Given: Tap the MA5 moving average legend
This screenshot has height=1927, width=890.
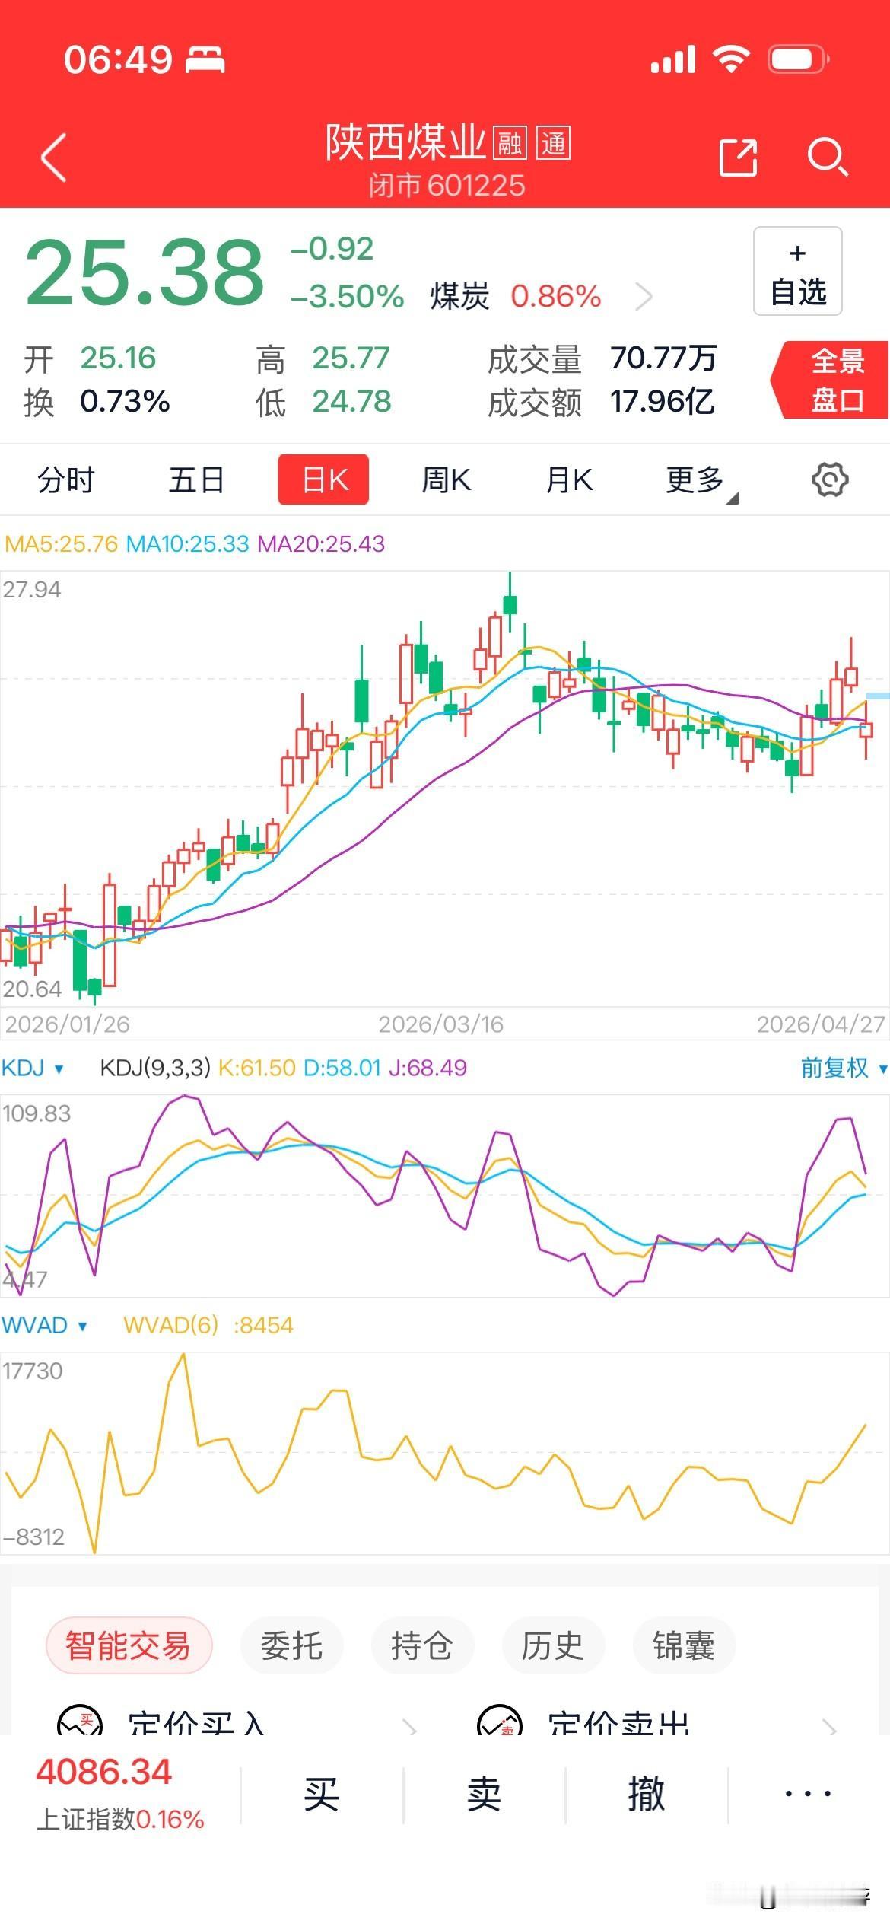Looking at the screenshot, I should 62,544.
